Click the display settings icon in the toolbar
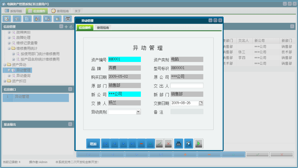The height and width of the screenshot is (168, 298). [x=47, y=19]
